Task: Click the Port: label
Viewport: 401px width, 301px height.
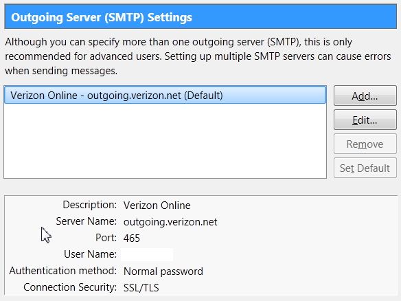Action: (106, 238)
